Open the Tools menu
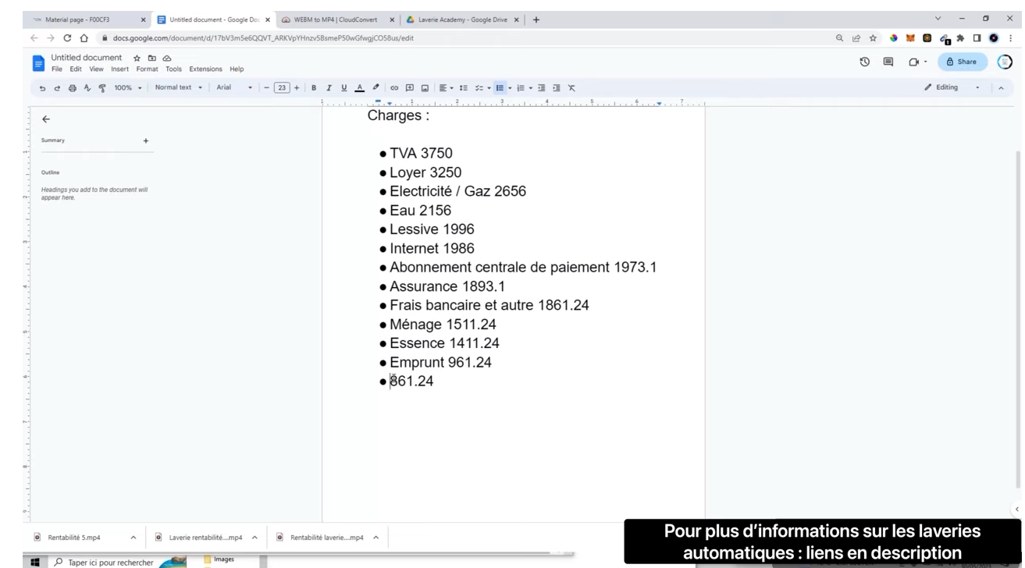1025x568 pixels. tap(173, 69)
